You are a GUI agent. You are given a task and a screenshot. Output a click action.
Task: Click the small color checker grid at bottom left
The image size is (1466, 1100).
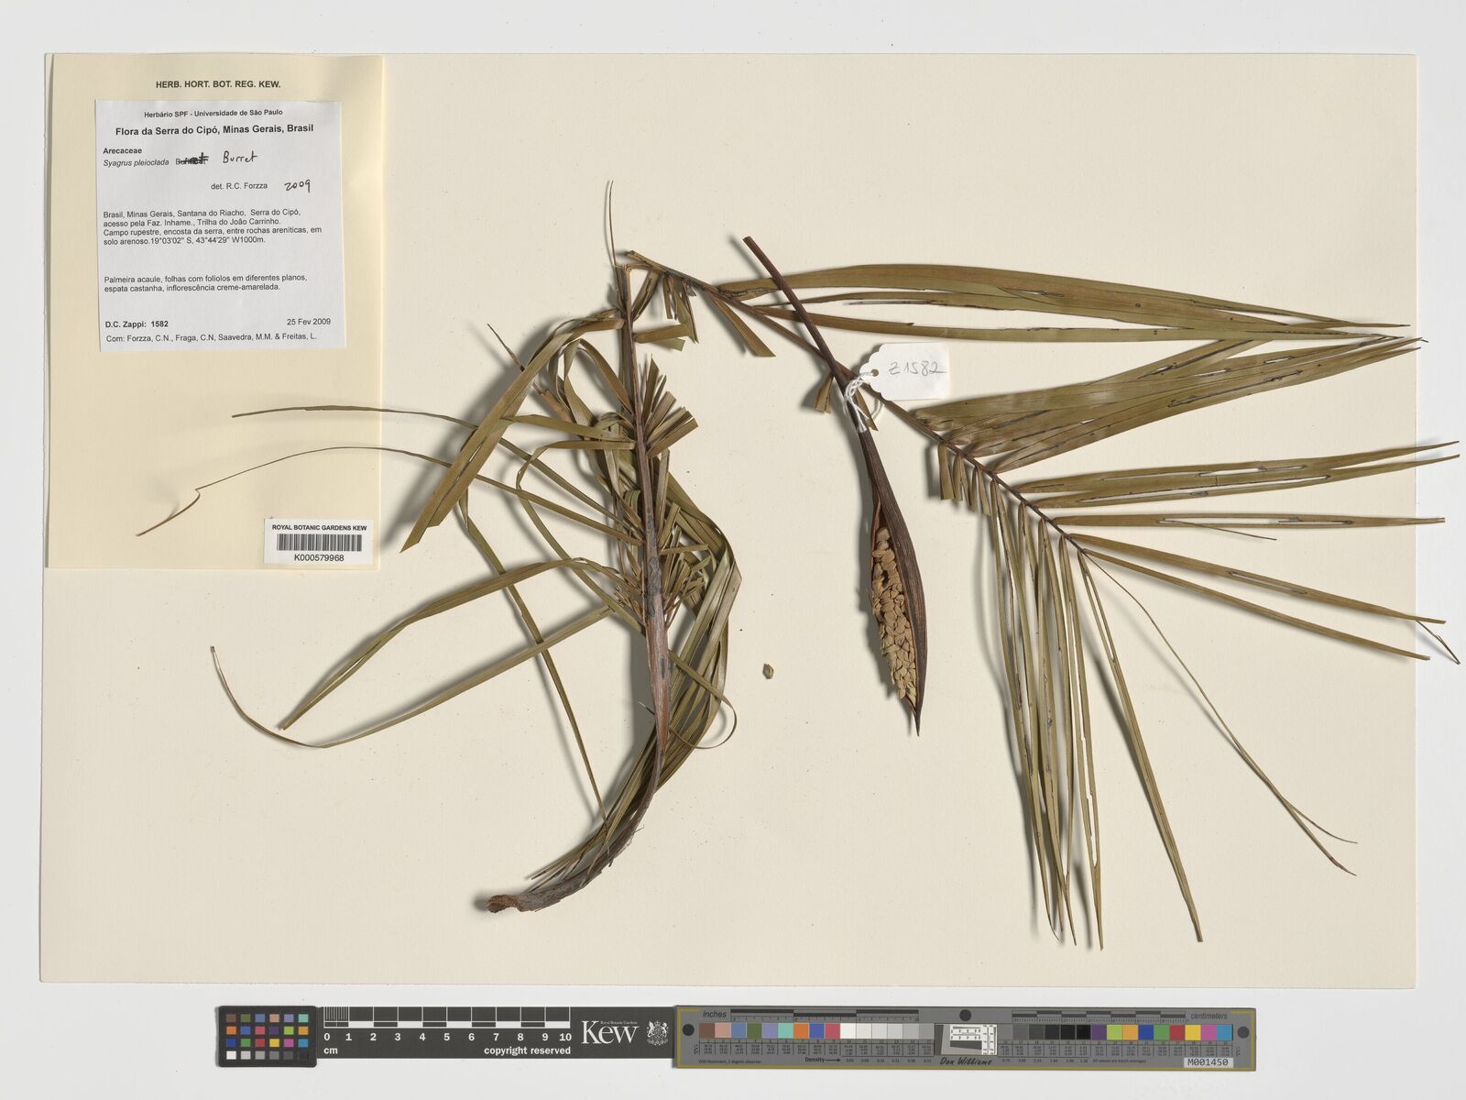(x=267, y=1035)
